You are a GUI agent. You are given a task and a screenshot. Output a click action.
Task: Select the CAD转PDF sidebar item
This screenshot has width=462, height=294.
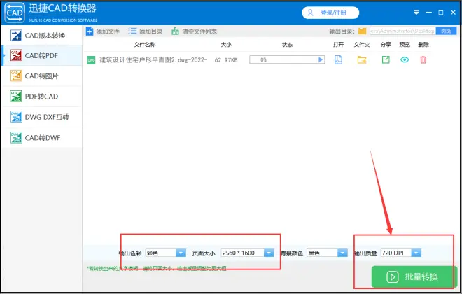point(41,56)
